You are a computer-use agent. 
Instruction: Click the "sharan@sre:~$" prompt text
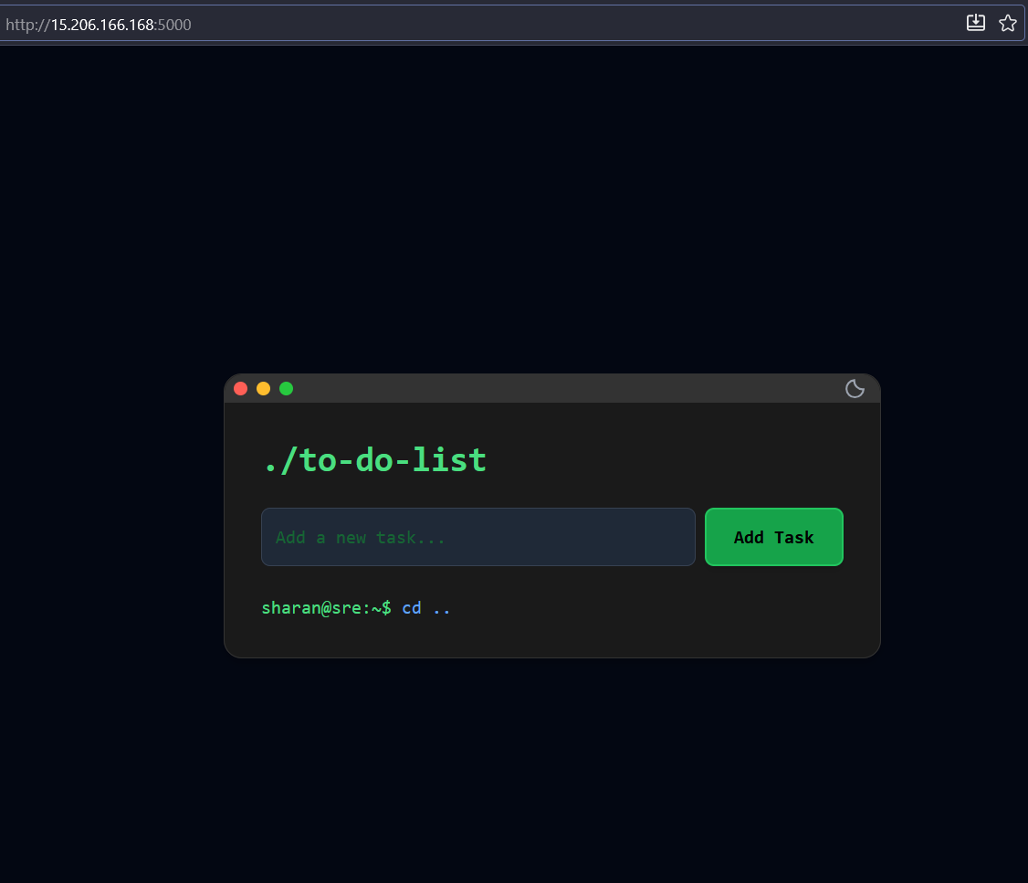pyautogui.click(x=327, y=608)
